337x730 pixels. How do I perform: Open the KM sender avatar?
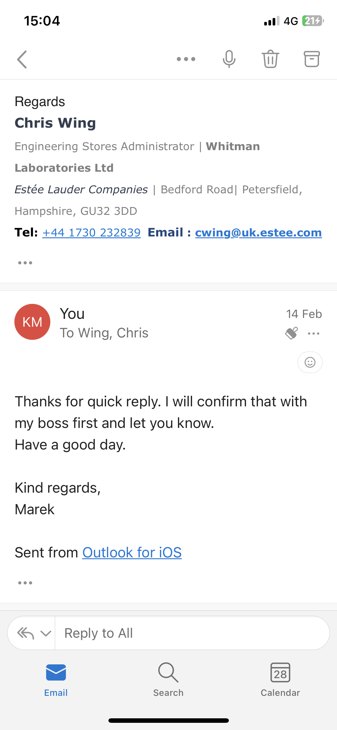click(32, 322)
